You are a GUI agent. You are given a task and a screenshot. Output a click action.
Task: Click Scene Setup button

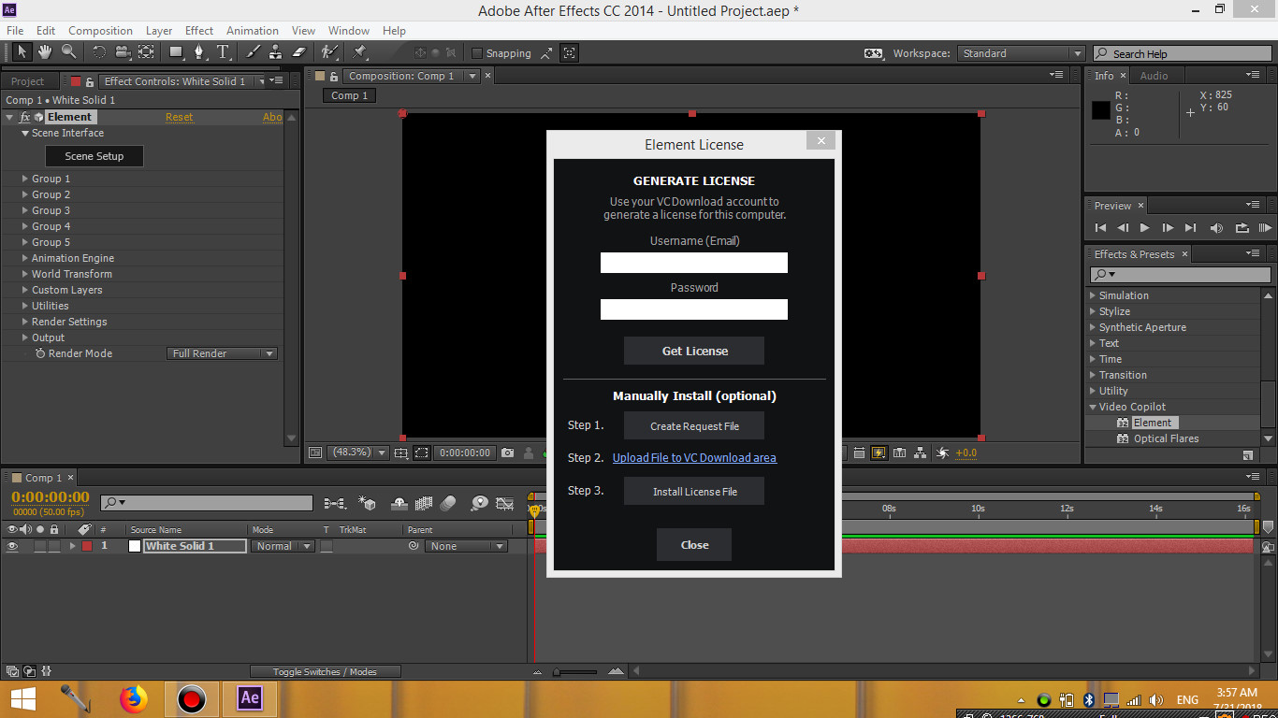94,156
